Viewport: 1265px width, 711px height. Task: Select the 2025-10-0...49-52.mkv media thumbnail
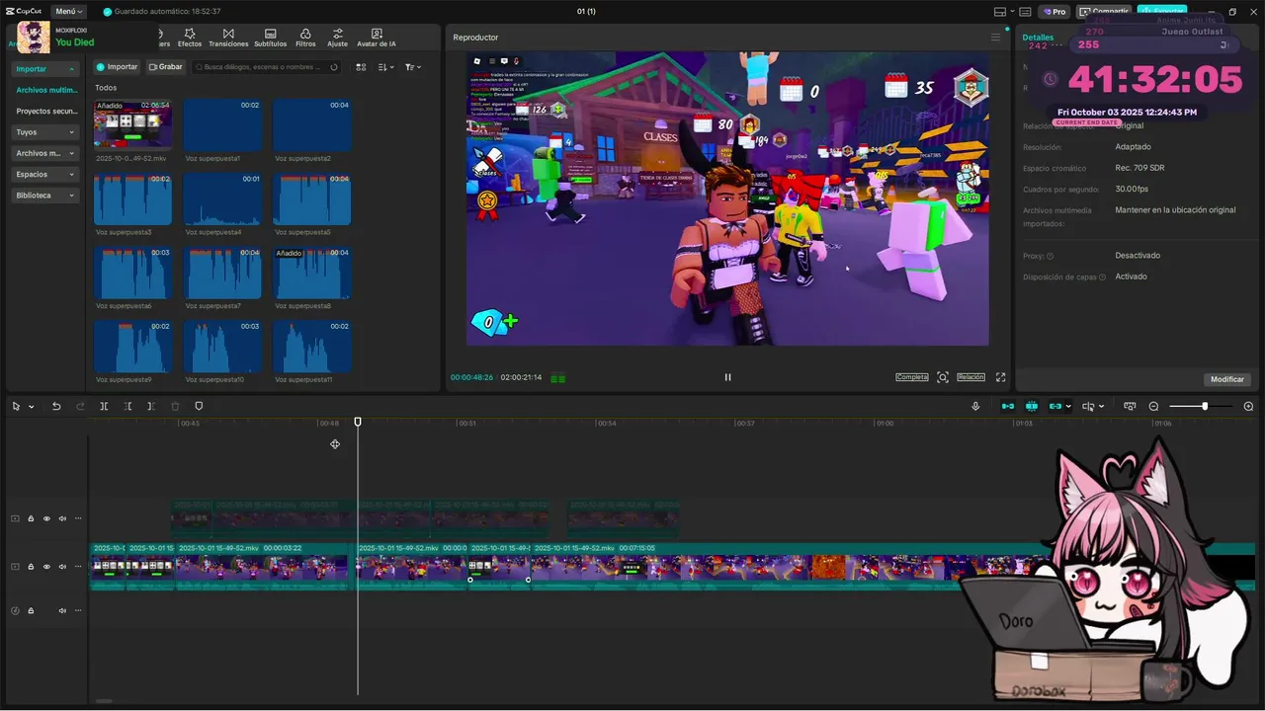(x=132, y=124)
